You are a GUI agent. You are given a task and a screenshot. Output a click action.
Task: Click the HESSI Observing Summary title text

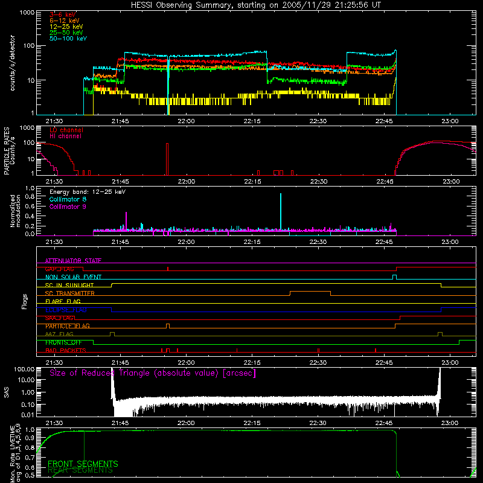click(x=256, y=5)
